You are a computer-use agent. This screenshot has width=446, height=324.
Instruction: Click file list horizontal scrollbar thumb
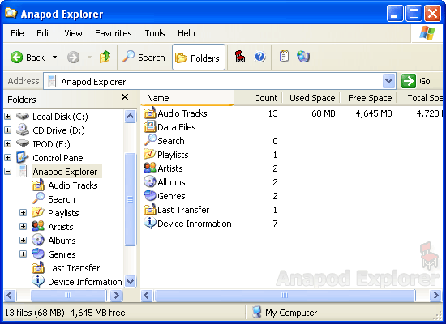coord(285,296)
